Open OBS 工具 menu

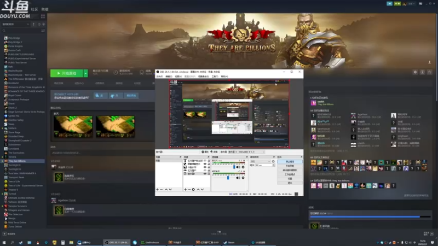(215, 77)
